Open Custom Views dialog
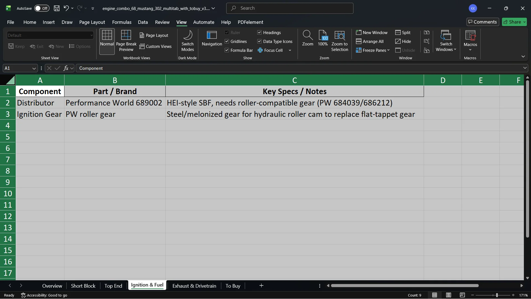Viewport: 531px width, 299px height. coord(155,47)
